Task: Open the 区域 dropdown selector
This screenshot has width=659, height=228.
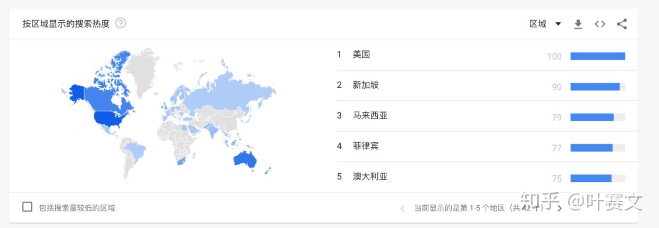Action: tap(545, 24)
